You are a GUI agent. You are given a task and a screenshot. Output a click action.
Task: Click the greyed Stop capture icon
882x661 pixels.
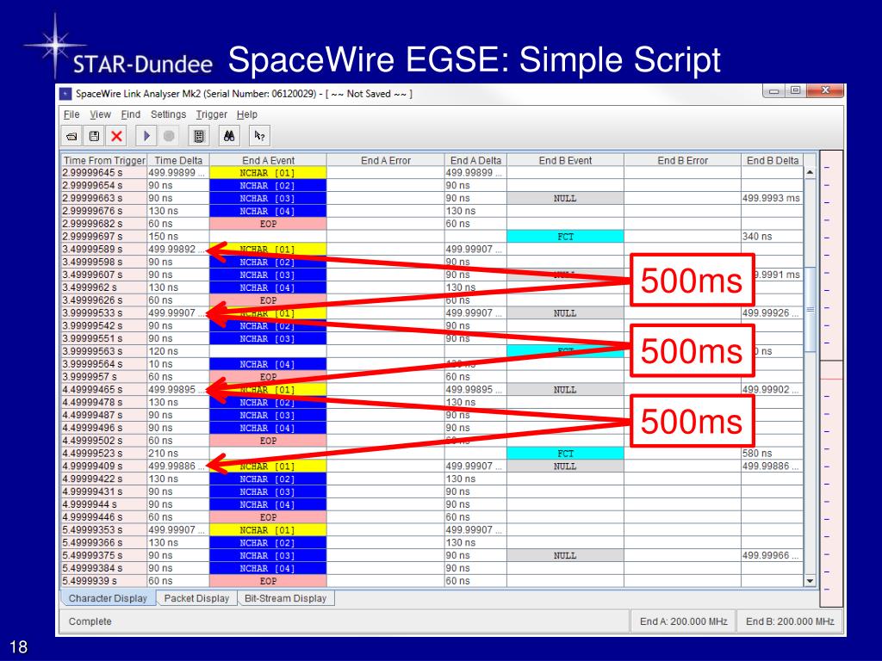tap(169, 136)
